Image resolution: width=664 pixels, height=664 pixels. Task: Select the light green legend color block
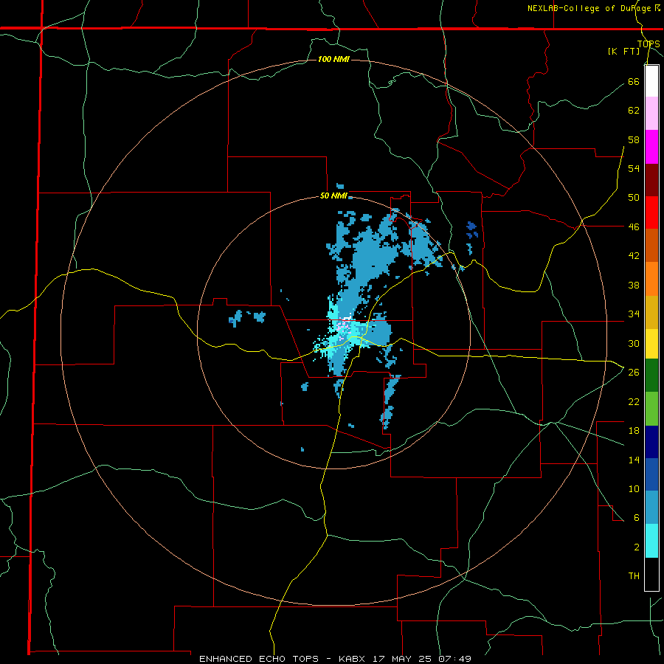(x=651, y=409)
